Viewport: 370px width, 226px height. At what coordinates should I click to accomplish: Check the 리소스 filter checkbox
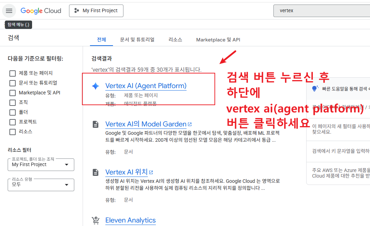click(13, 132)
